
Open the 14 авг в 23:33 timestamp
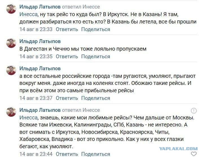tap(36, 29)
